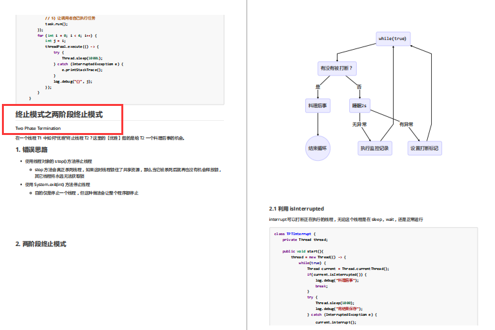
Task: Select the code line int j = i;
Action: click(x=56, y=41)
